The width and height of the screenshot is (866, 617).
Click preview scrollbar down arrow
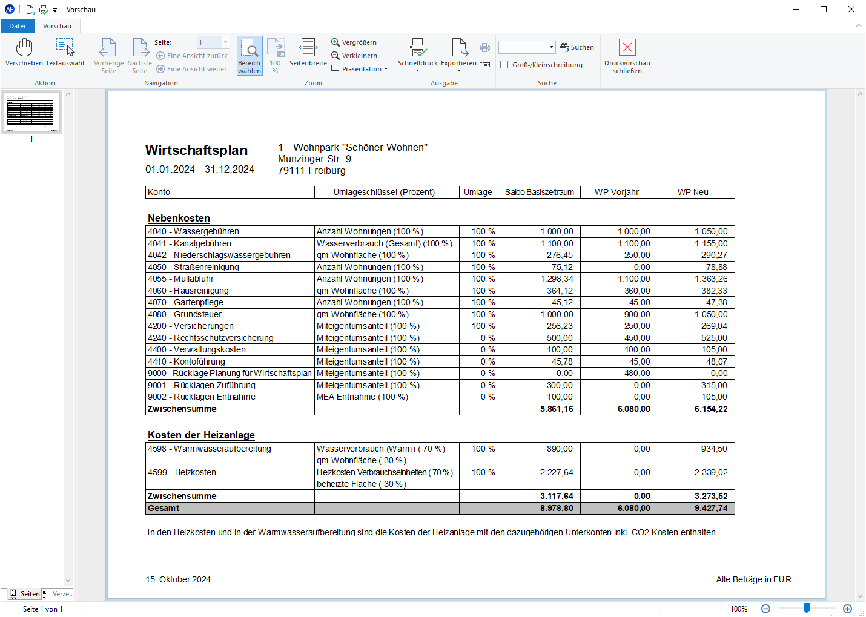tap(860, 596)
